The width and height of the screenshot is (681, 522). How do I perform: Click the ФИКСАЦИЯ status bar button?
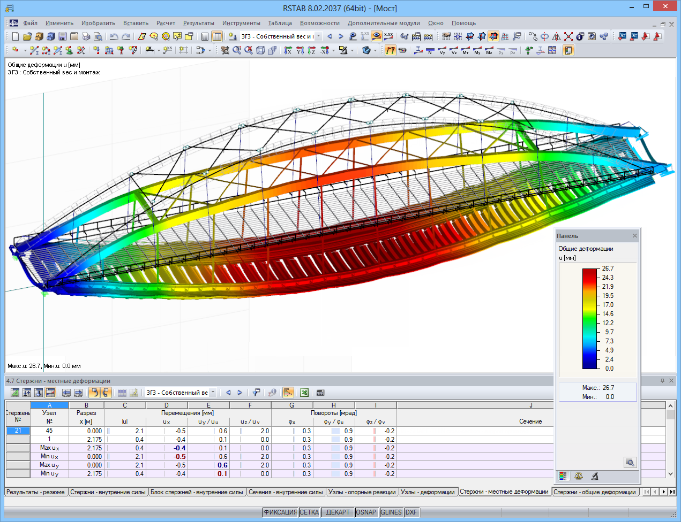click(280, 512)
